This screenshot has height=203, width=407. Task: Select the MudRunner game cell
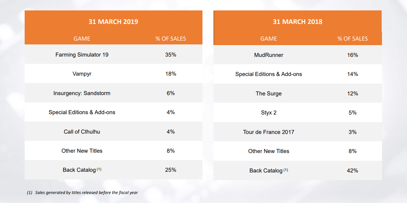pyautogui.click(x=268, y=55)
